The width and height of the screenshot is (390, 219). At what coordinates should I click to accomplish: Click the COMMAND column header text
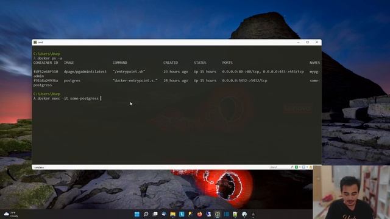[x=120, y=63]
